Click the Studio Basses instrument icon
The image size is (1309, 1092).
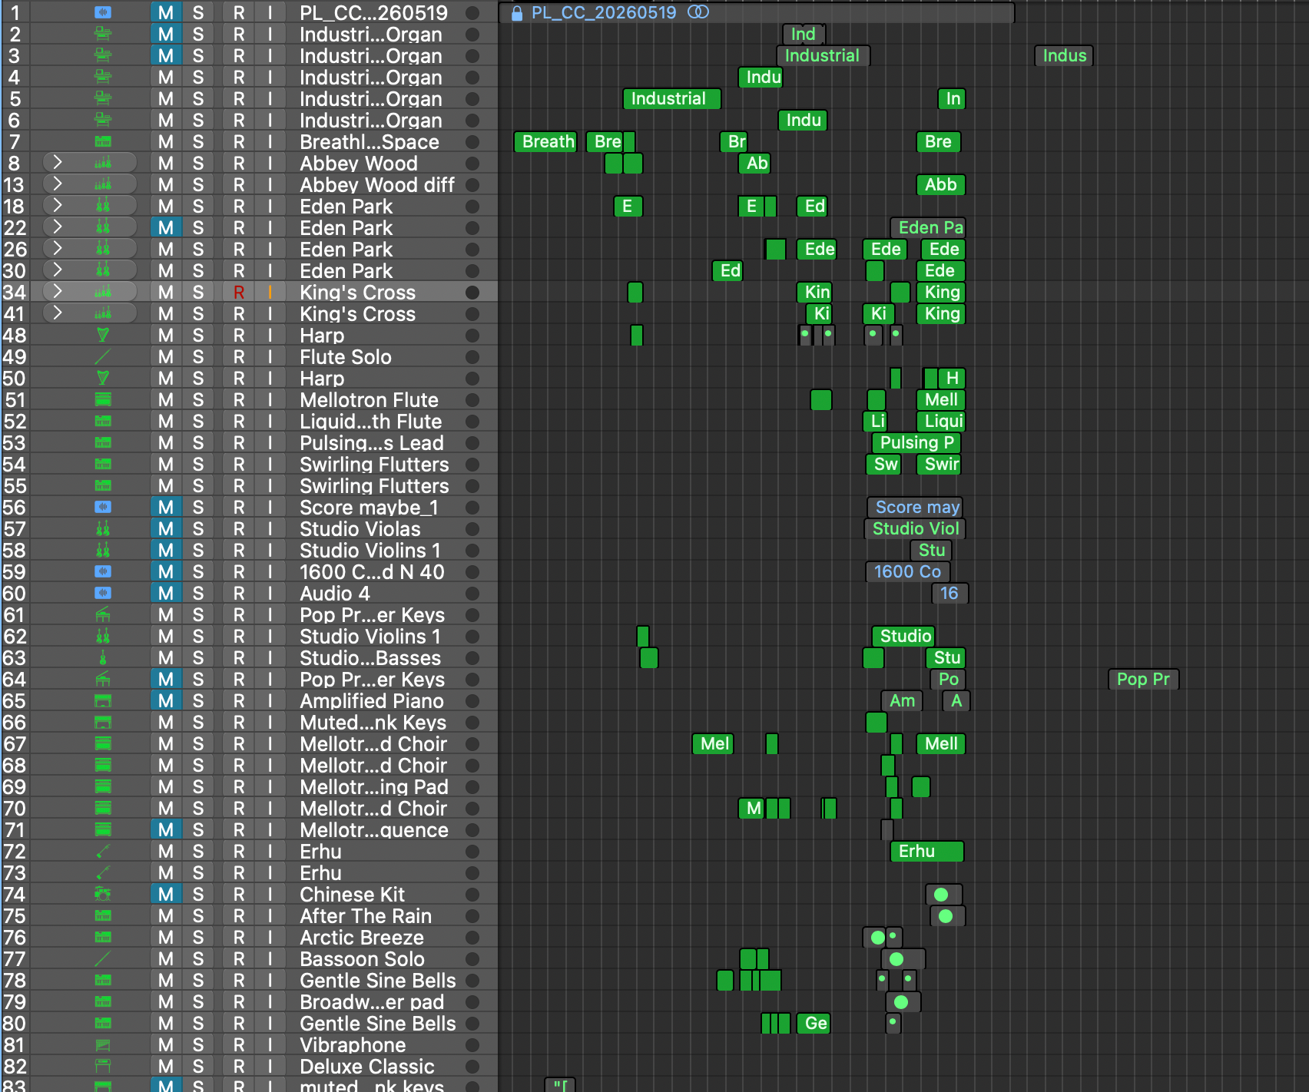[x=103, y=658]
